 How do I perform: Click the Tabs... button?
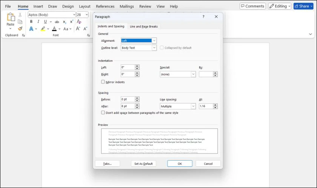107,164
